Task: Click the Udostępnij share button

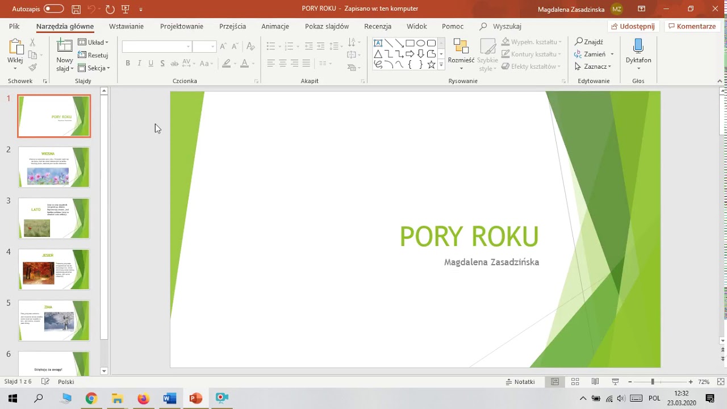Action: (x=633, y=26)
